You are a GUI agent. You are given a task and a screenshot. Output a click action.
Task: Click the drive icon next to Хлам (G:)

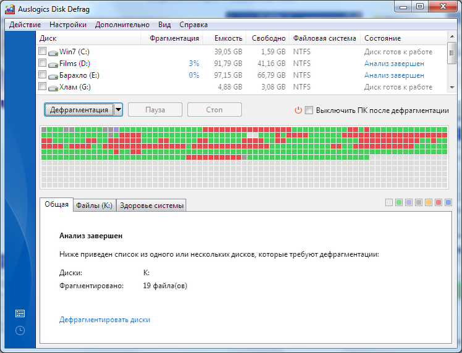(x=53, y=89)
